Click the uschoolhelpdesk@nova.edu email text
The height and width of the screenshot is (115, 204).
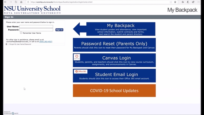click(17, 42)
